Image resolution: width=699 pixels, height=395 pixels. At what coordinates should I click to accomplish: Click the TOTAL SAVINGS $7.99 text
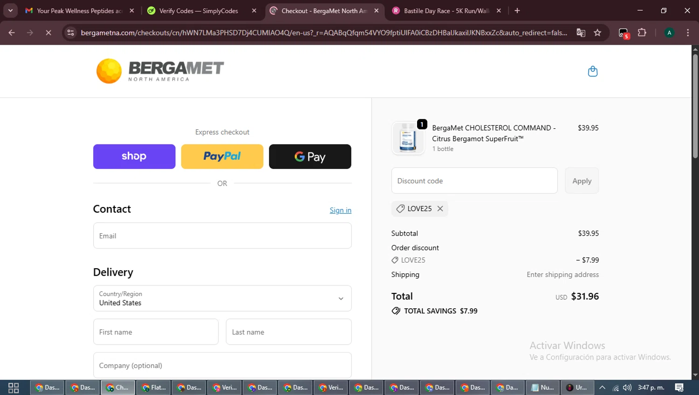pyautogui.click(x=440, y=311)
